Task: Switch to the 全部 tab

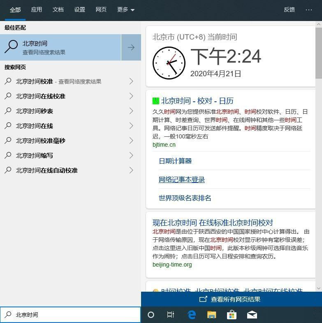Action: click(15, 10)
